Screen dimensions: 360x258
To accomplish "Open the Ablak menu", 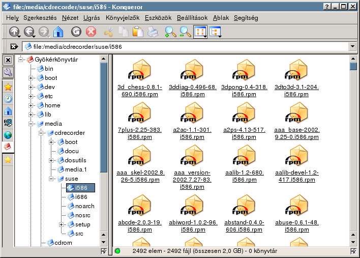I will click(221, 18).
